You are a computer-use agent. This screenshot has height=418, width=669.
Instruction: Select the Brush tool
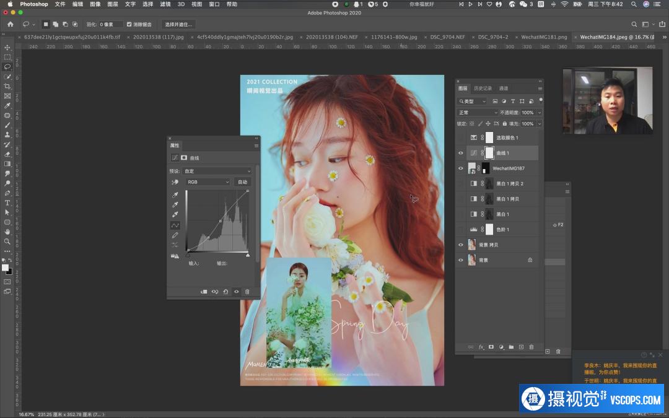click(7, 125)
